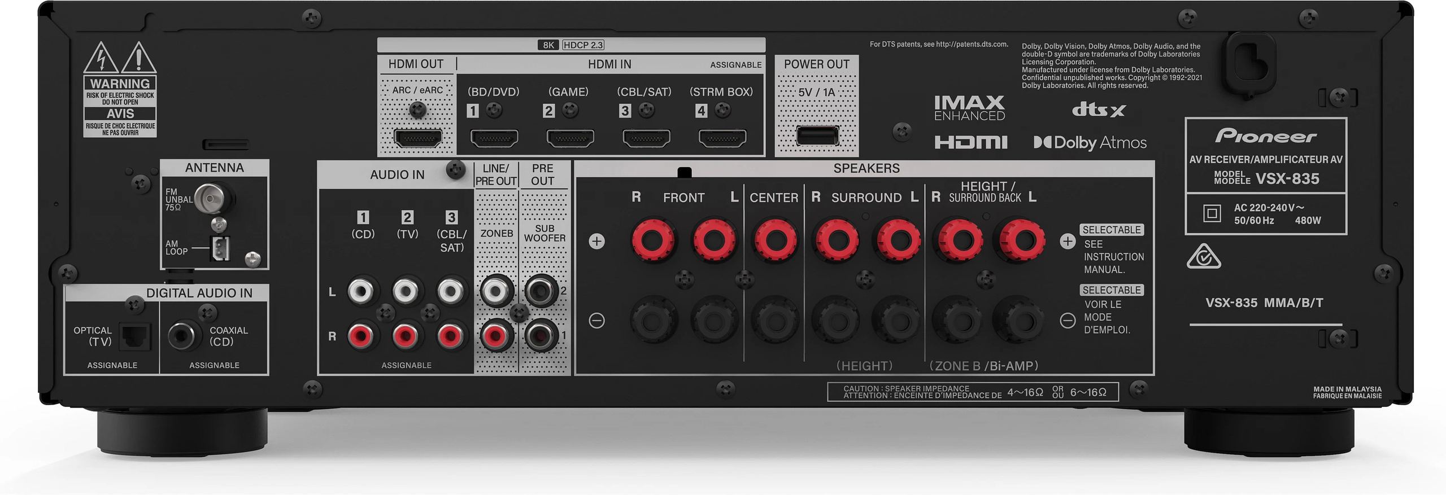Click audio in 1 CD left white jack
Viewport: 1446px width, 495px height.
(360, 291)
